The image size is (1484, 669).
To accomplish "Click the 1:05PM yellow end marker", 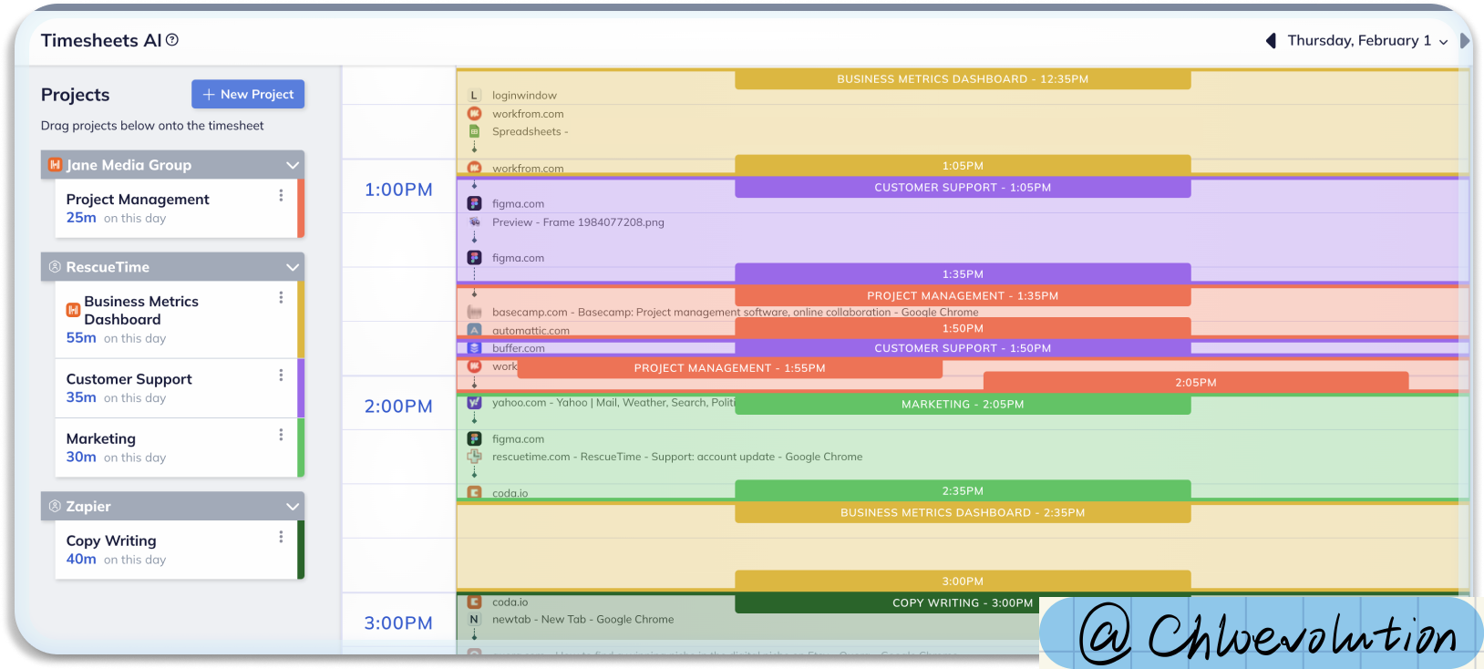I will coord(963,165).
